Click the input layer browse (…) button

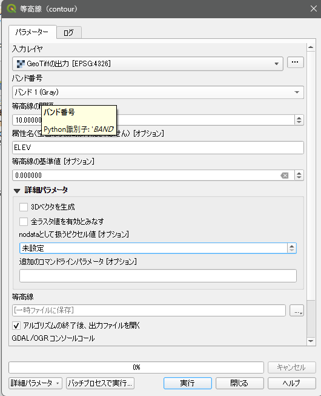295,63
